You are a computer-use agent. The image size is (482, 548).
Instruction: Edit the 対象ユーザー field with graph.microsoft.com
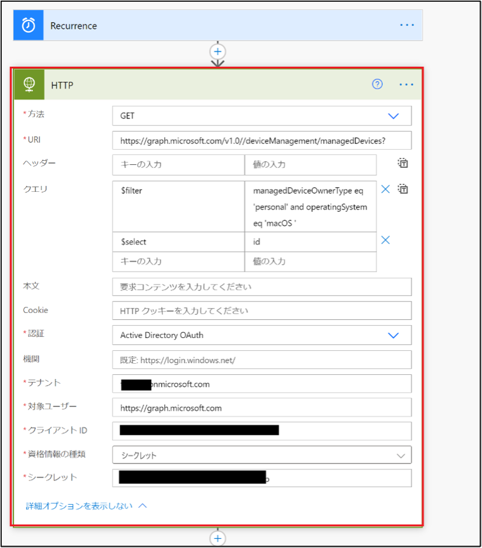pos(262,408)
